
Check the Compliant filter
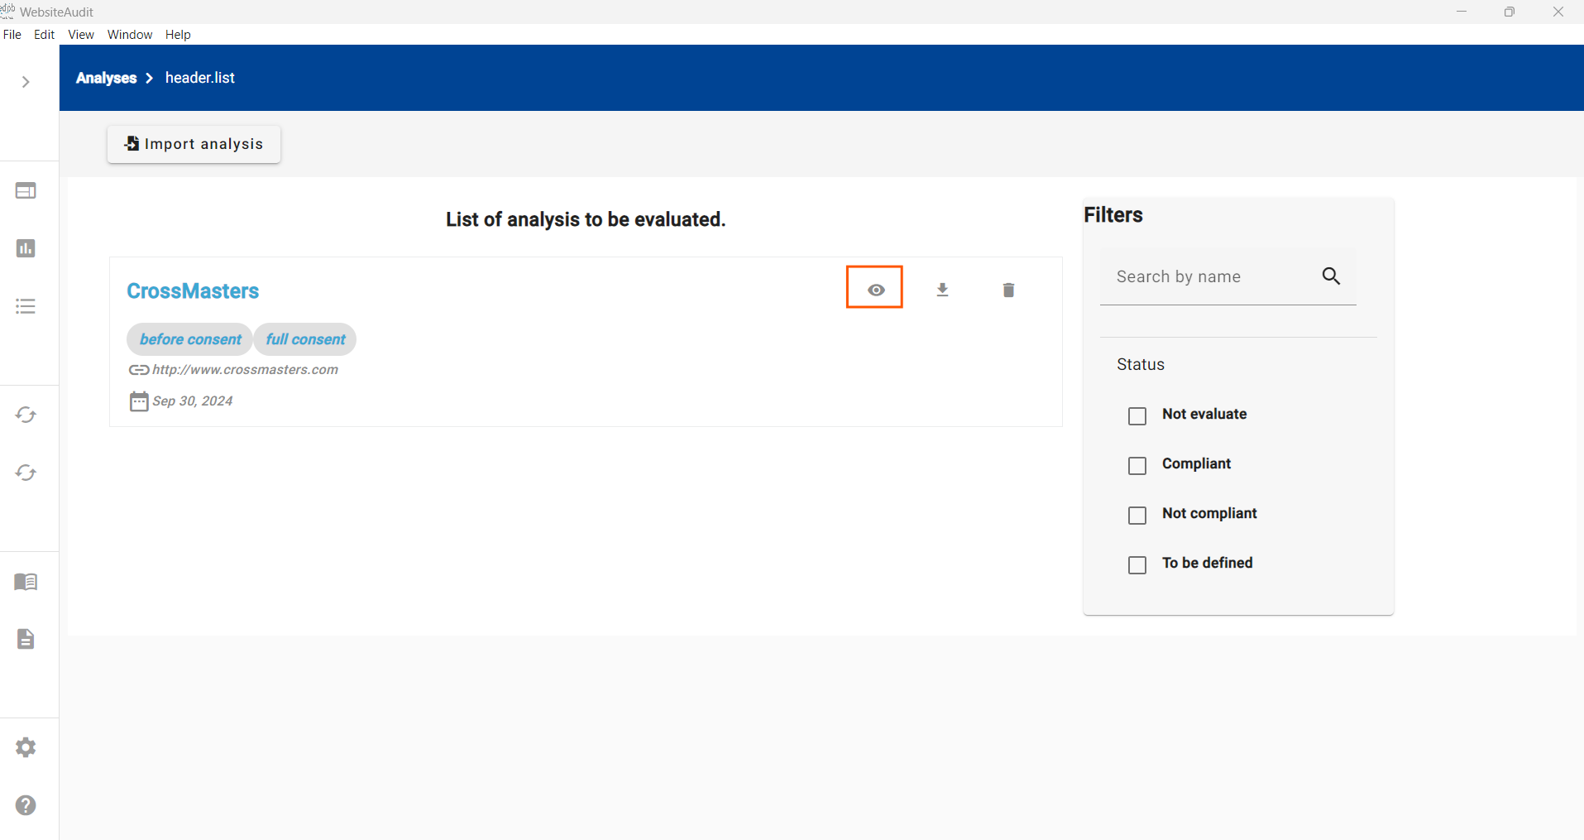(1137, 465)
